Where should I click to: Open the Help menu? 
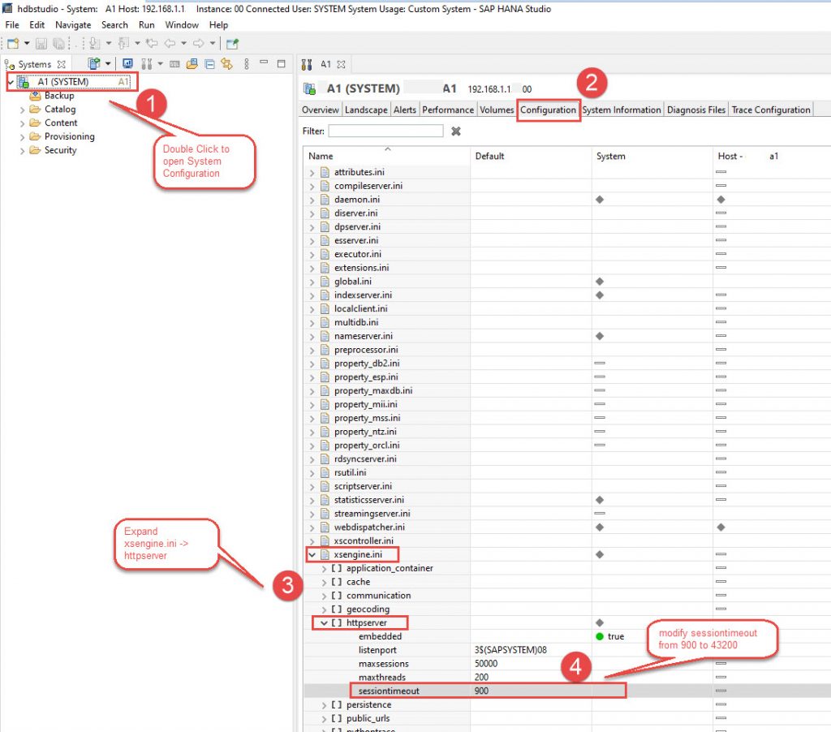218,25
